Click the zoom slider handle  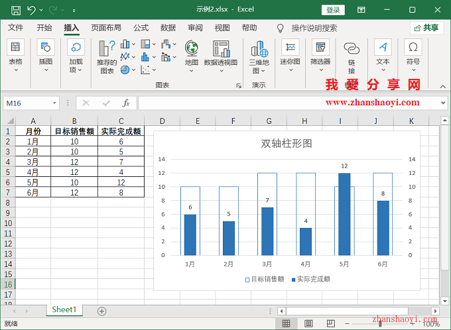[380, 324]
